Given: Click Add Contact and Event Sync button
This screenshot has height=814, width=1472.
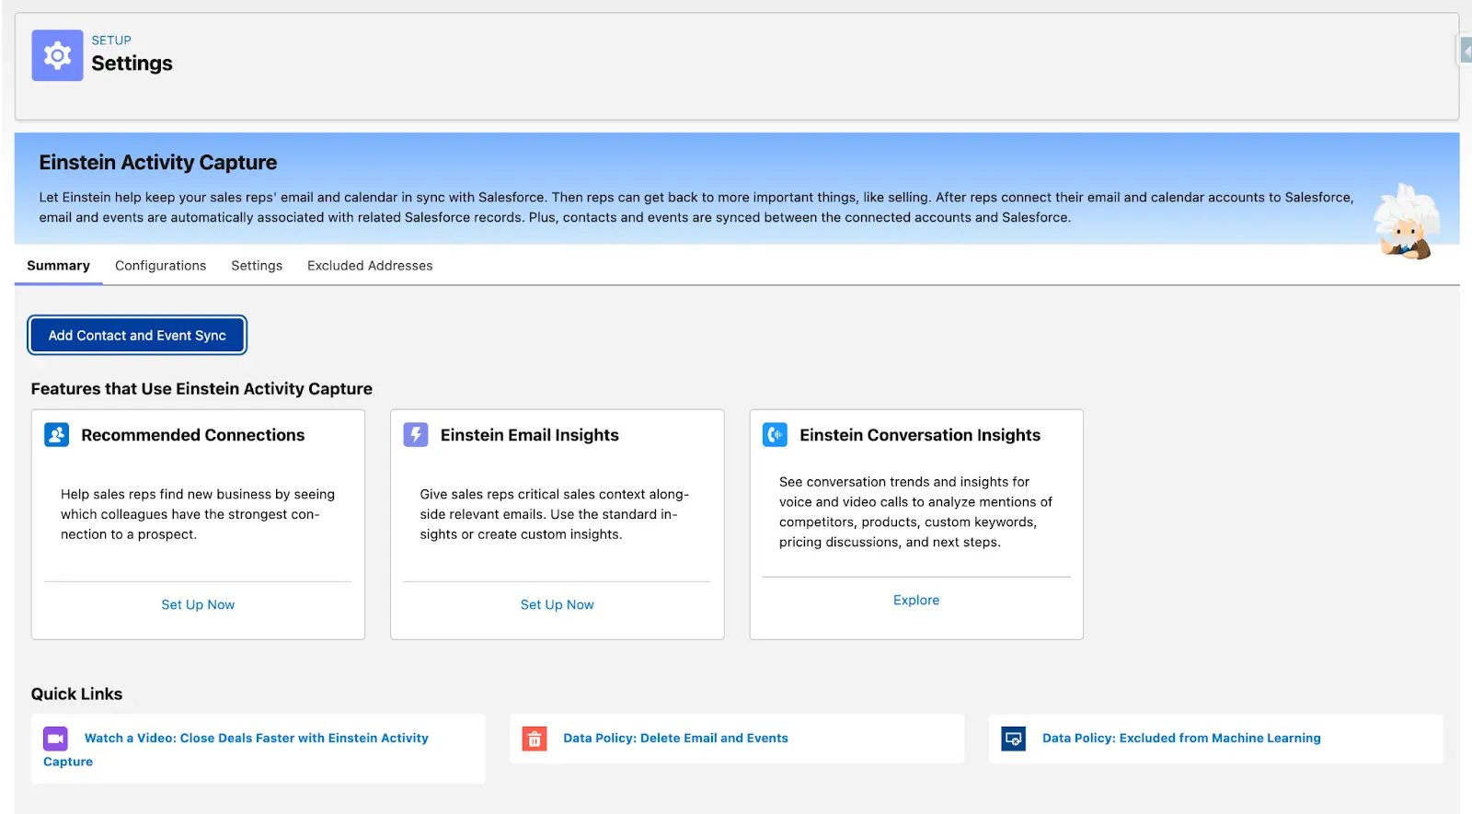Looking at the screenshot, I should click(x=137, y=336).
